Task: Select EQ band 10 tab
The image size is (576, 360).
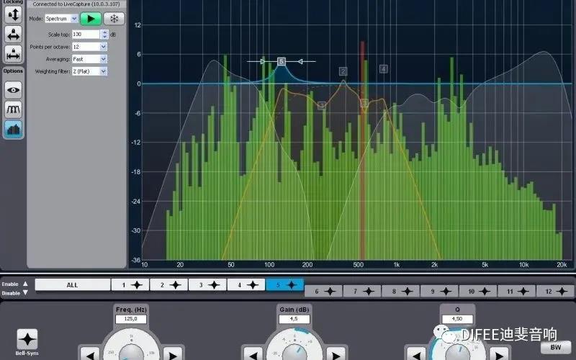Action: click(x=478, y=292)
